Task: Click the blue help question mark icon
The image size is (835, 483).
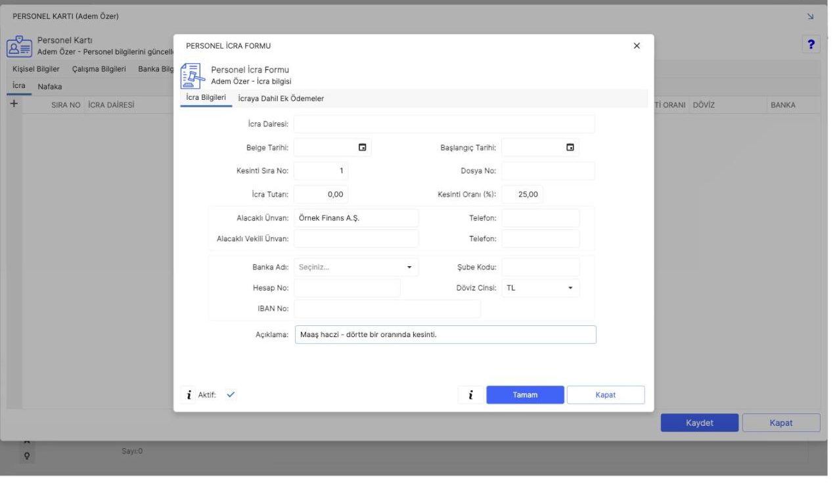Action: [811, 44]
